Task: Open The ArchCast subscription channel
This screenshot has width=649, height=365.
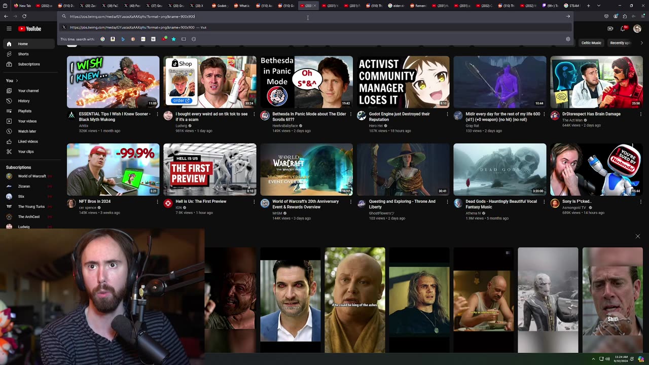Action: pos(28,216)
